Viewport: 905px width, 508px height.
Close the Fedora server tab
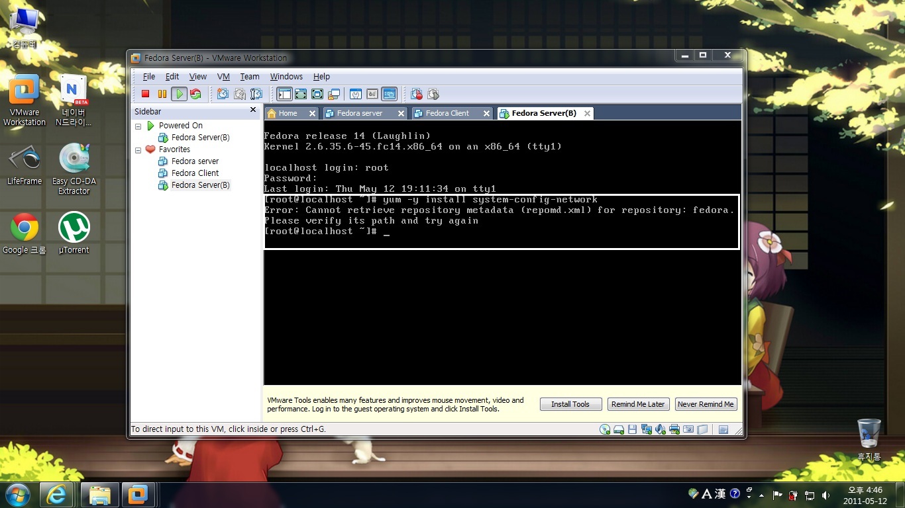coord(401,113)
